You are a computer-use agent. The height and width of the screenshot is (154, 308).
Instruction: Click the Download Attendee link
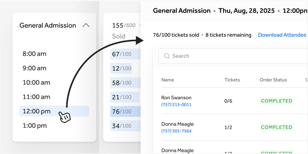pos(282,35)
